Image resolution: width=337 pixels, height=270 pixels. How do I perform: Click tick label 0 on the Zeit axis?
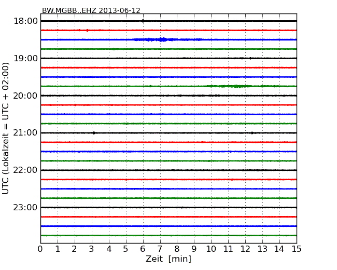[40, 249]
